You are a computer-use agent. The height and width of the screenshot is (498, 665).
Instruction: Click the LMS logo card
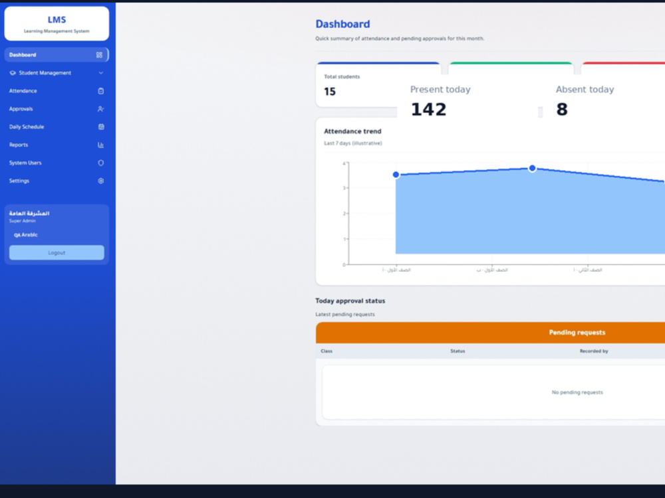tap(57, 24)
